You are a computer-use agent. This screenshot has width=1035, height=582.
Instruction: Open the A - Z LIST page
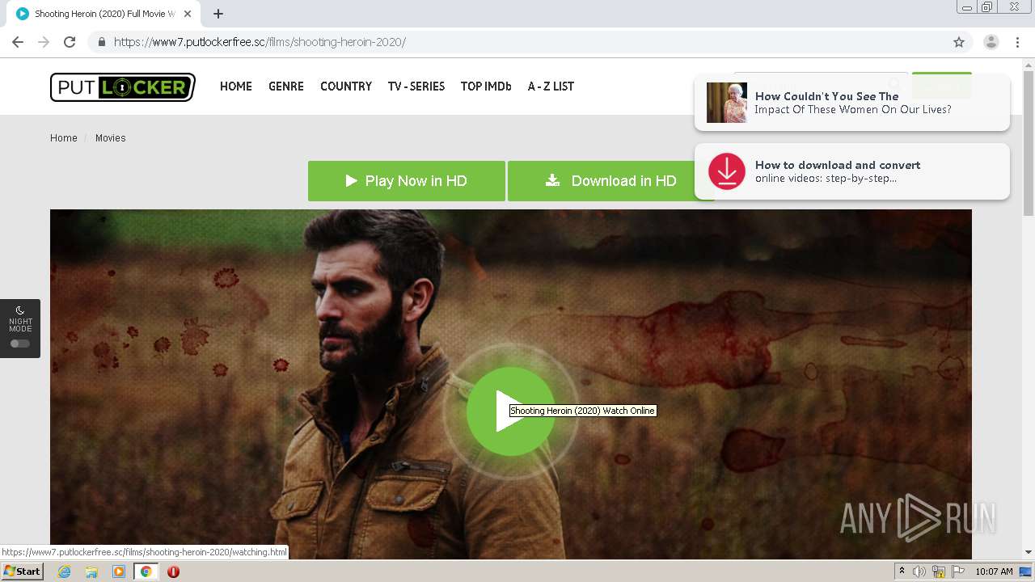pos(551,86)
